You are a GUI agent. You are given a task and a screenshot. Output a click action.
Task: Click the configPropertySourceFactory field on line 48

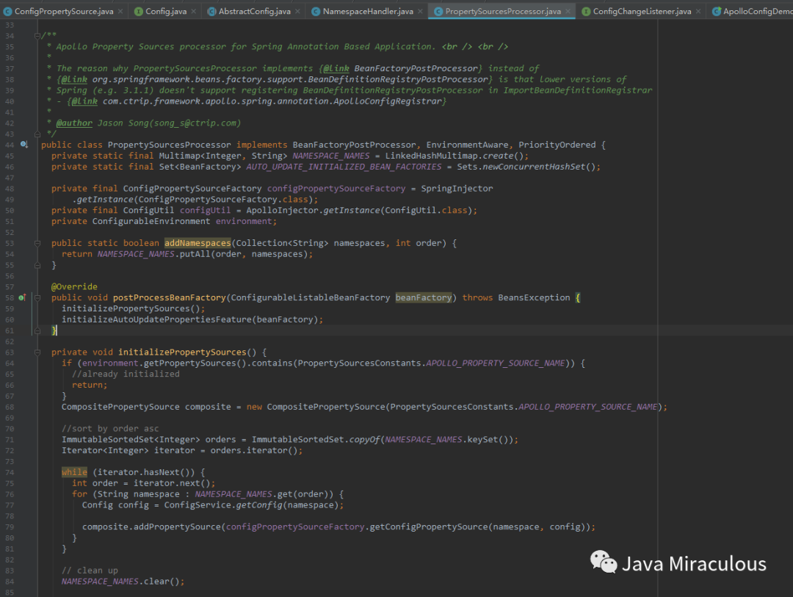pos(336,188)
